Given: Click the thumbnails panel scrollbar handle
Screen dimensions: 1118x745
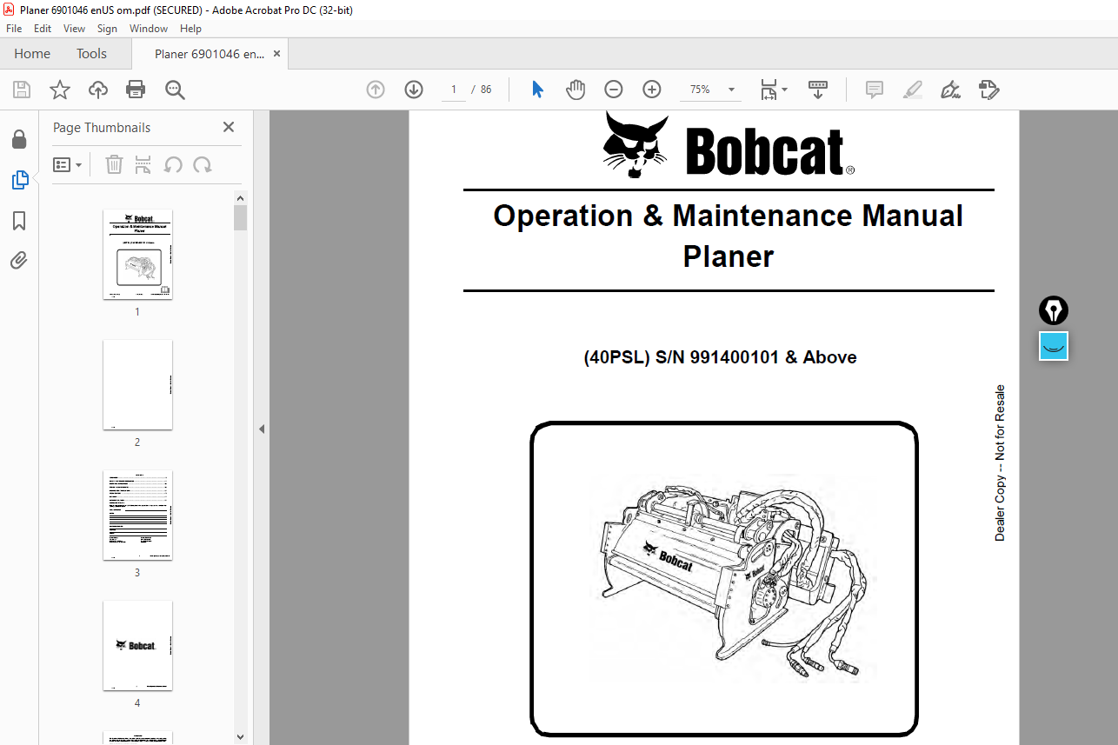Looking at the screenshot, I should [x=241, y=217].
